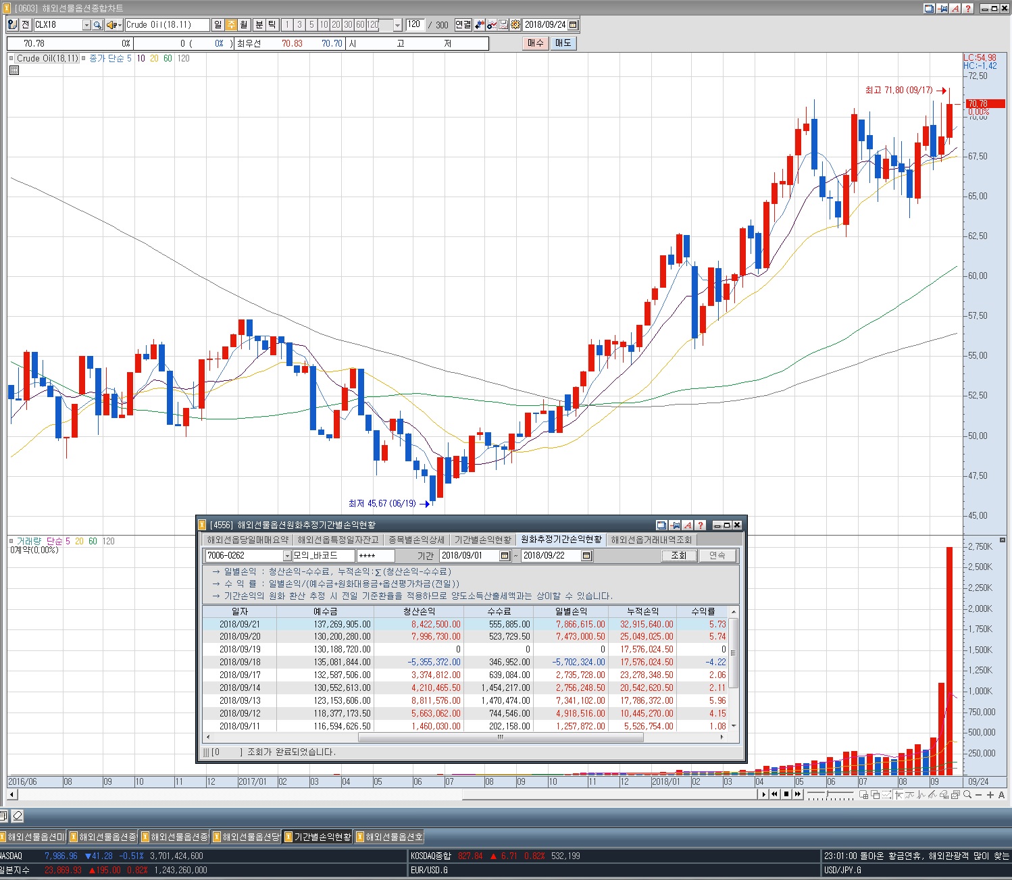Image resolution: width=1012 pixels, height=880 pixels.
Task: Switch chart to daily (일) period
Action: click(218, 25)
